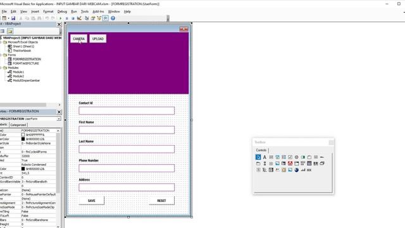Open the Add-Ins menu

coord(98,11)
